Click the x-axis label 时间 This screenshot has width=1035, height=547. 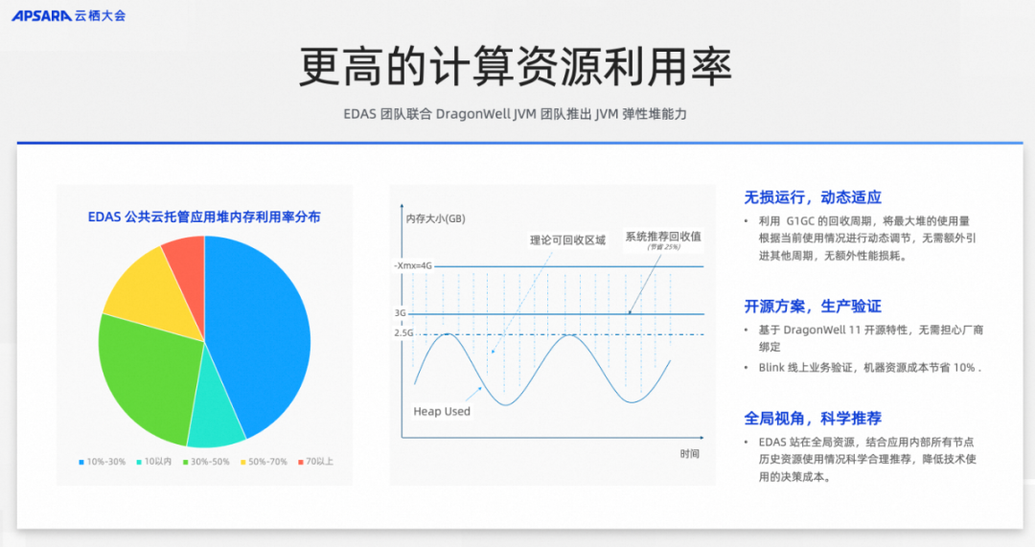pyautogui.click(x=690, y=454)
